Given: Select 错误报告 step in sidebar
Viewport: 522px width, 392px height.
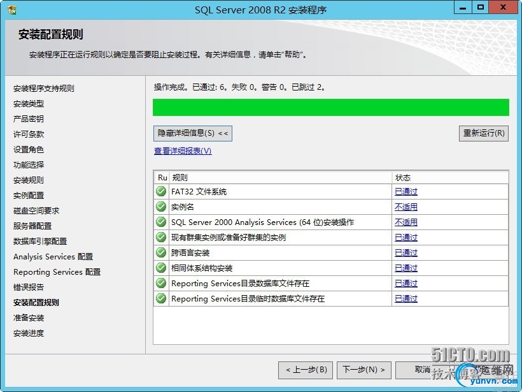Looking at the screenshot, I should click(29, 287).
